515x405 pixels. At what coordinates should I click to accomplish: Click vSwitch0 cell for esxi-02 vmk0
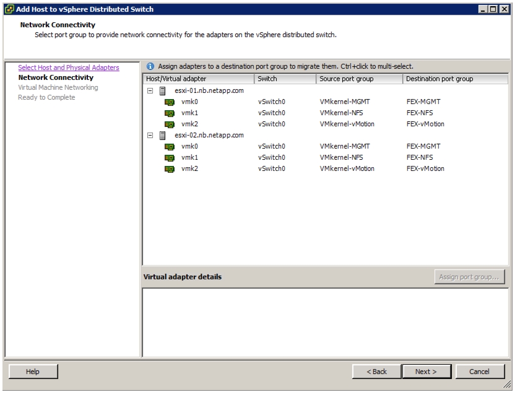click(x=272, y=147)
